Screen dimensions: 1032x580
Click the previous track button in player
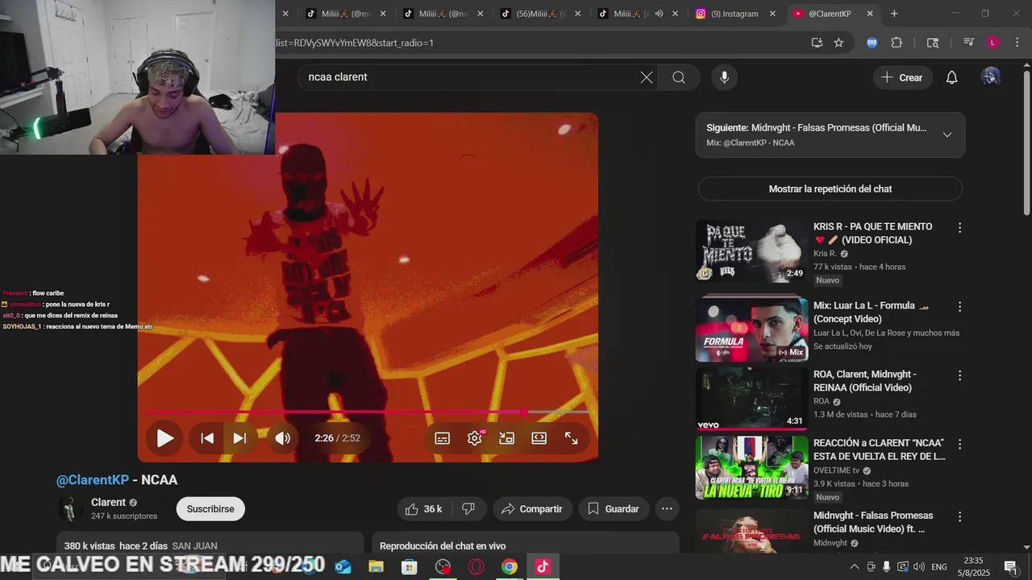tap(207, 438)
